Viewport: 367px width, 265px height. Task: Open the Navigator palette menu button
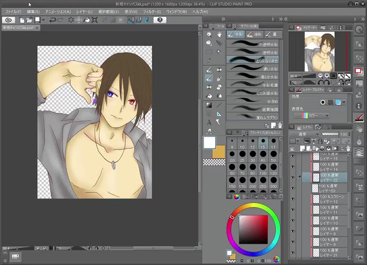(291, 27)
